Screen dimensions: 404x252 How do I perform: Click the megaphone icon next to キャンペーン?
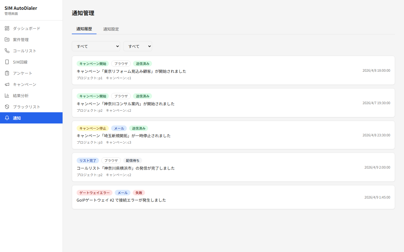click(x=7, y=84)
